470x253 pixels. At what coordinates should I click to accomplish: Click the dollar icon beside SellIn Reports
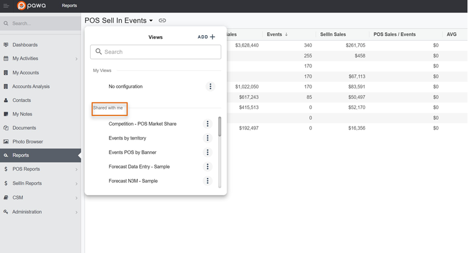click(x=6, y=183)
